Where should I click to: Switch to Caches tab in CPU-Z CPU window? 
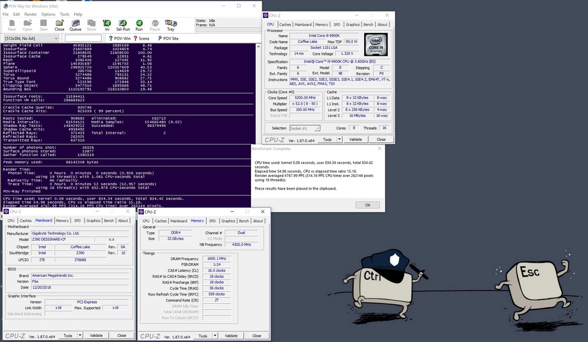click(x=285, y=25)
